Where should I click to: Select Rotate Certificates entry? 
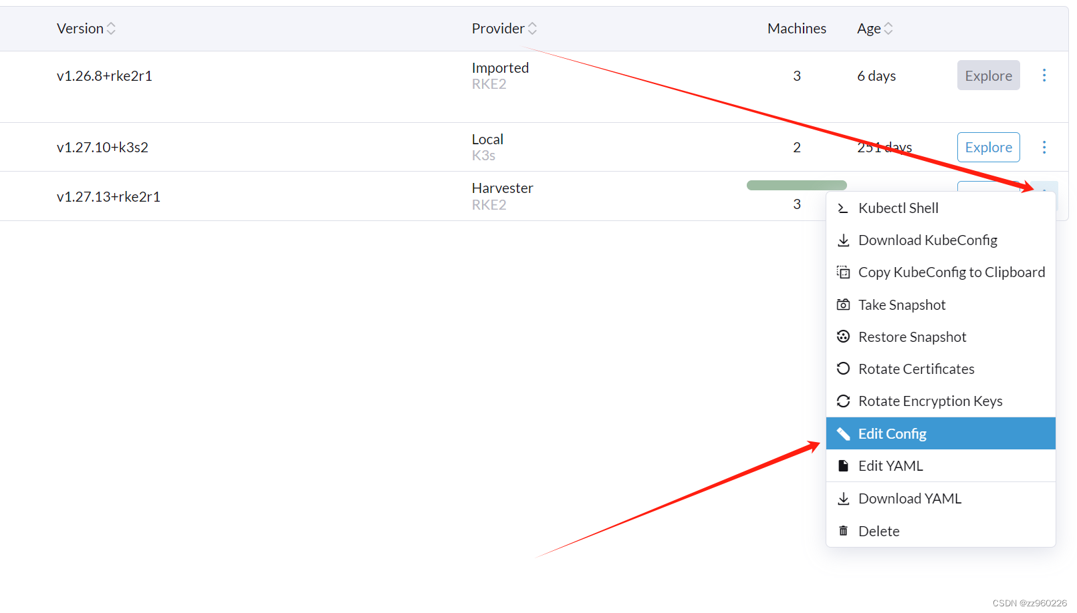click(941, 369)
